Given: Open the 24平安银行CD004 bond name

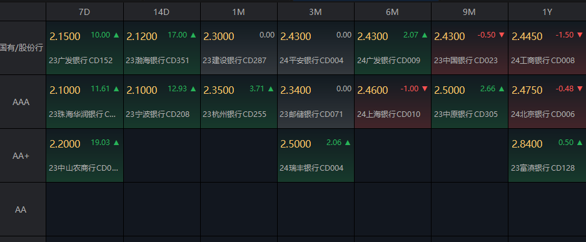Looking at the screenshot, I should pyautogui.click(x=311, y=61).
